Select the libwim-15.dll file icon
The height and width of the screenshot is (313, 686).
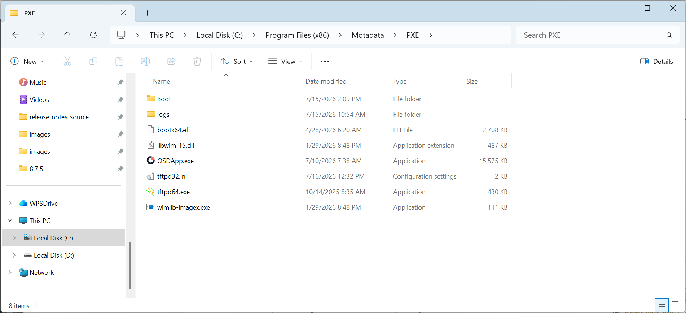point(151,145)
